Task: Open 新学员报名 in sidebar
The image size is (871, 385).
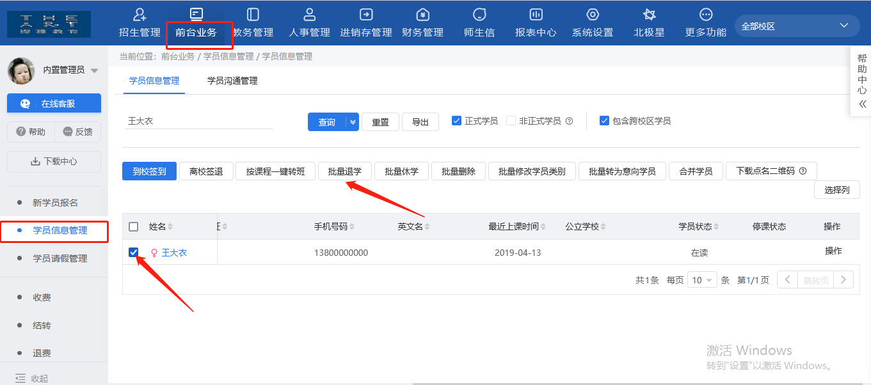Action: pos(55,203)
